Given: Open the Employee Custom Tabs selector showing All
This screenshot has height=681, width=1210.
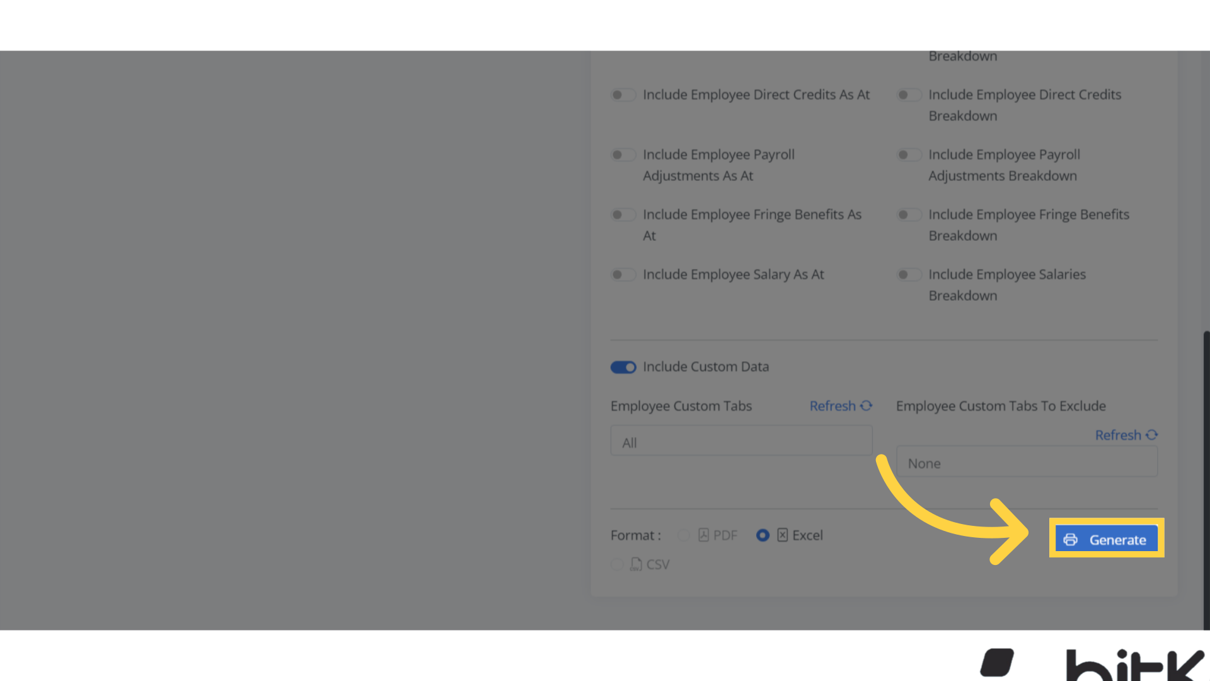Looking at the screenshot, I should click(x=741, y=441).
